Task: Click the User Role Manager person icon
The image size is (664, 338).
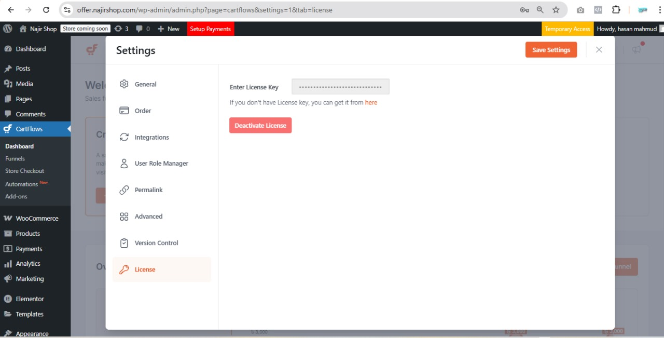Action: tap(124, 164)
